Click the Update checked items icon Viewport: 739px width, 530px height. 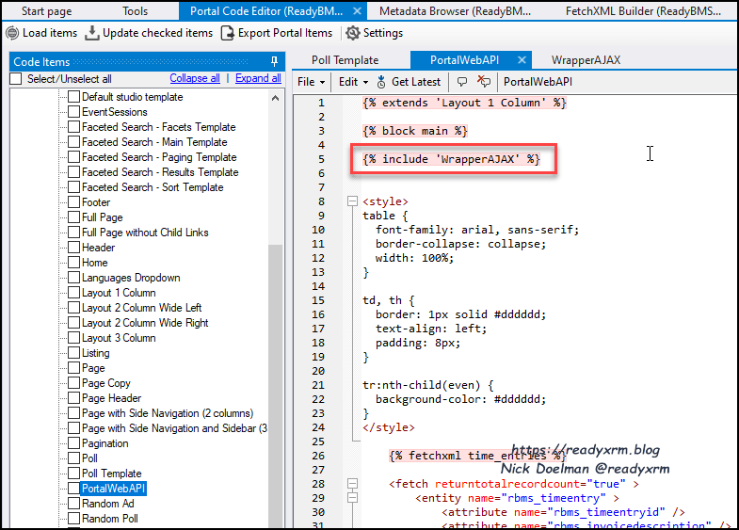(92, 33)
